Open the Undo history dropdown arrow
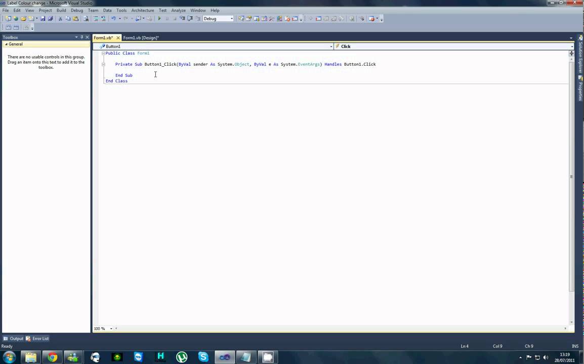This screenshot has height=364, width=584. [119, 18]
